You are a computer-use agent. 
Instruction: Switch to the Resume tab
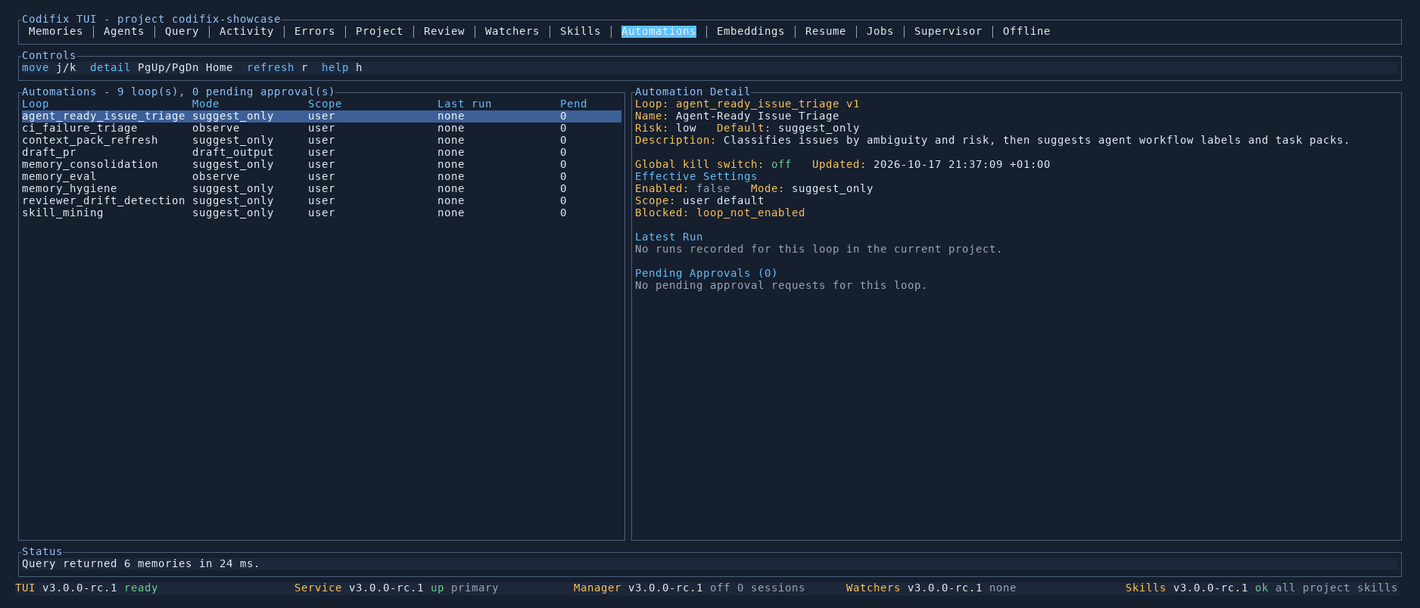[825, 31]
